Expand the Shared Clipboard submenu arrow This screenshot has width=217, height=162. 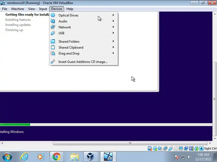pyautogui.click(x=113, y=47)
